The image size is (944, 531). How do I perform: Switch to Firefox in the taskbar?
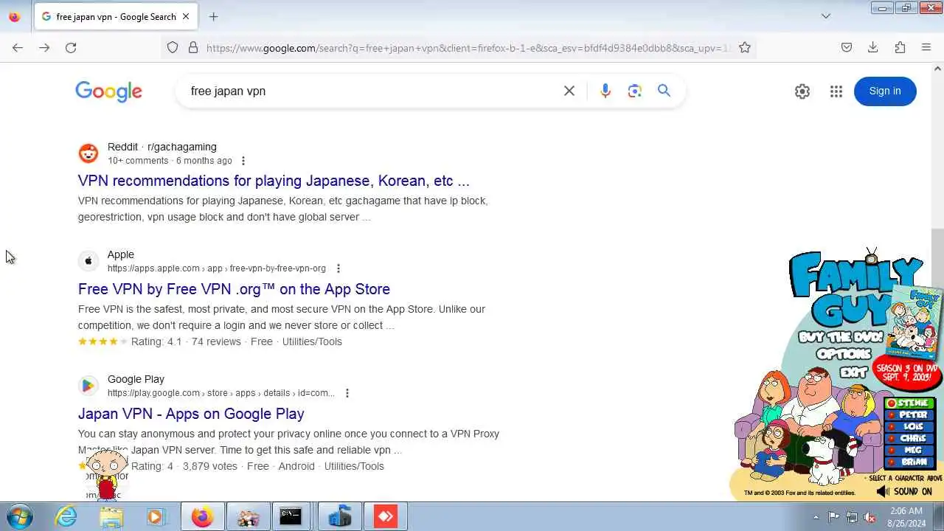pyautogui.click(x=202, y=517)
